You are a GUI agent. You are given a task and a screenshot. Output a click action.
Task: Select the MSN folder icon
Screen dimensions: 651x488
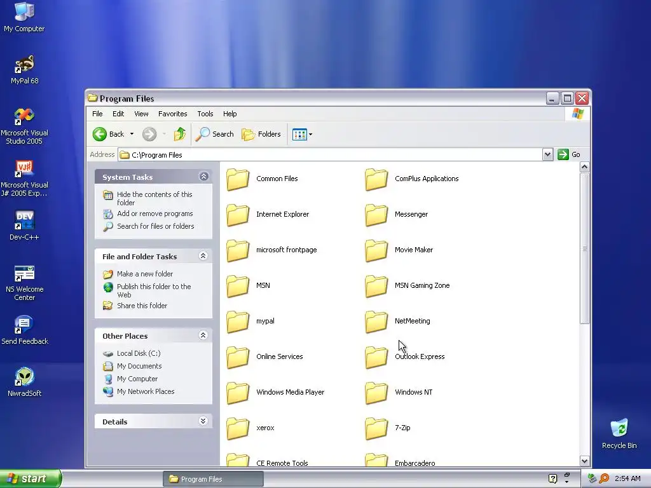pyautogui.click(x=238, y=286)
